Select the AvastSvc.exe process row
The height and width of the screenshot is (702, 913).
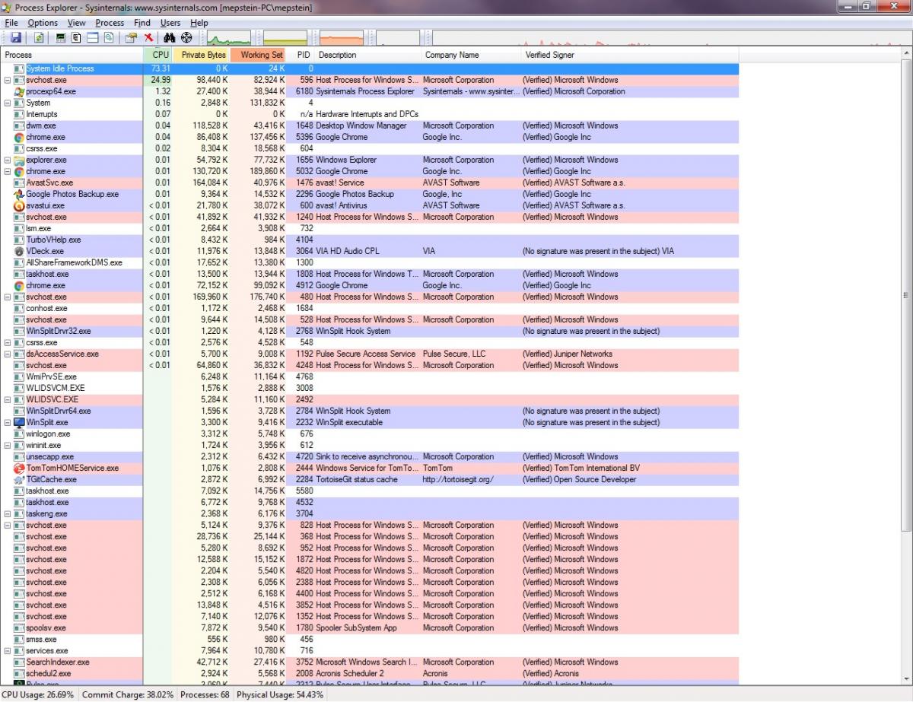pos(369,183)
